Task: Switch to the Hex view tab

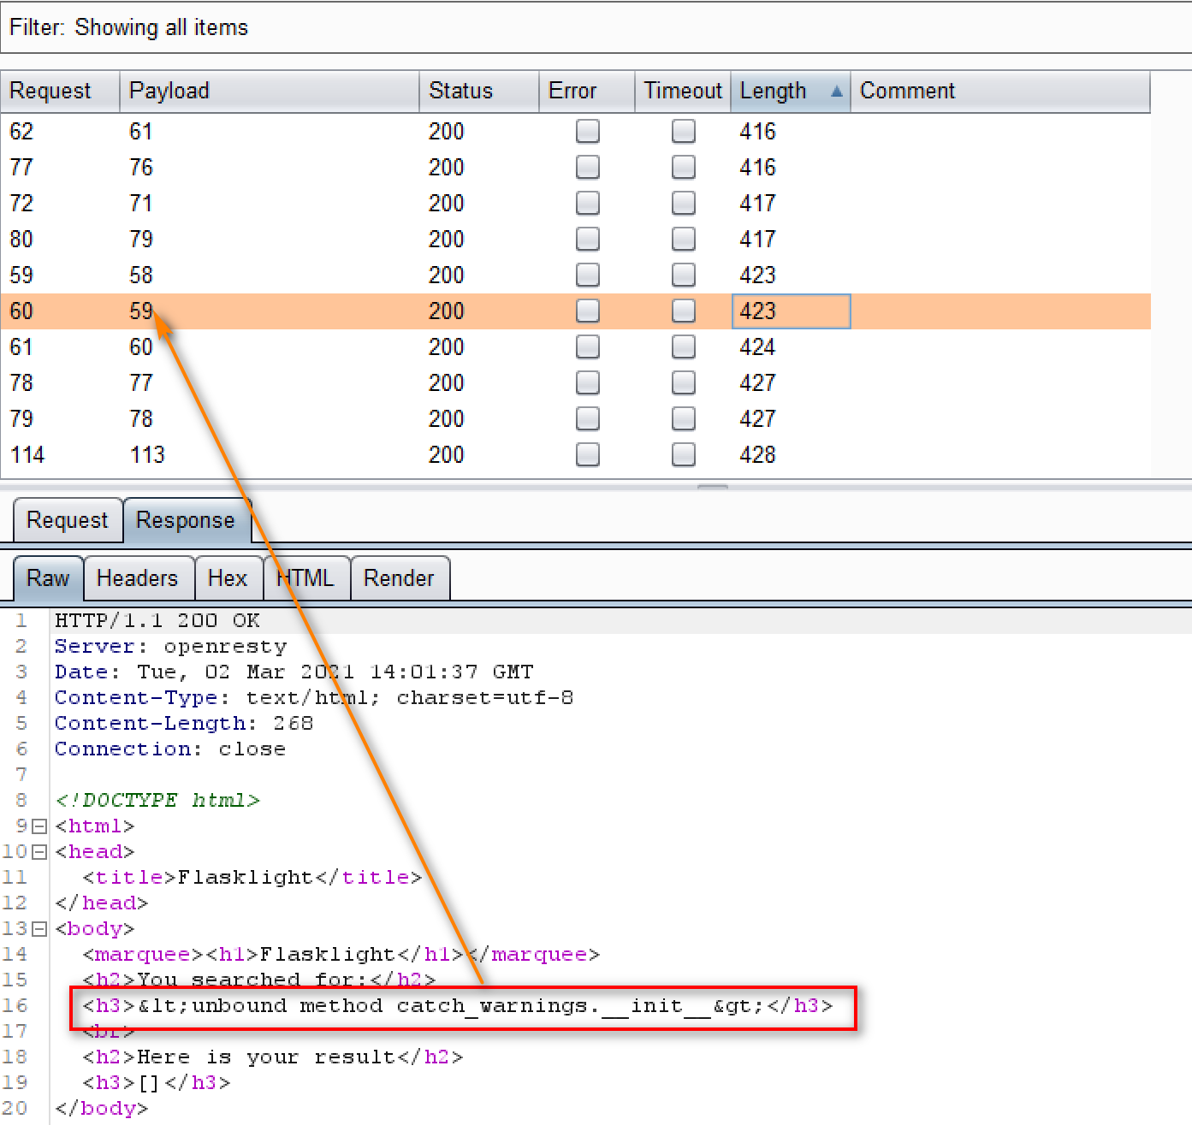Action: tap(228, 578)
